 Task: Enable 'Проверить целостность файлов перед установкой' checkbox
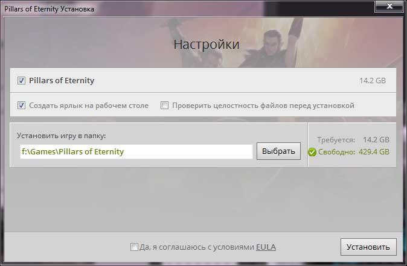coord(164,106)
